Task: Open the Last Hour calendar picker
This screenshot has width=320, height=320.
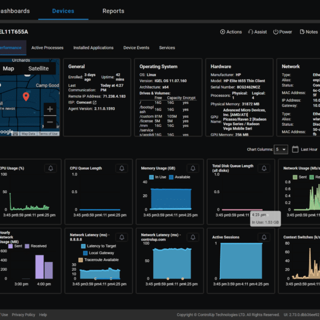Action: point(295,149)
